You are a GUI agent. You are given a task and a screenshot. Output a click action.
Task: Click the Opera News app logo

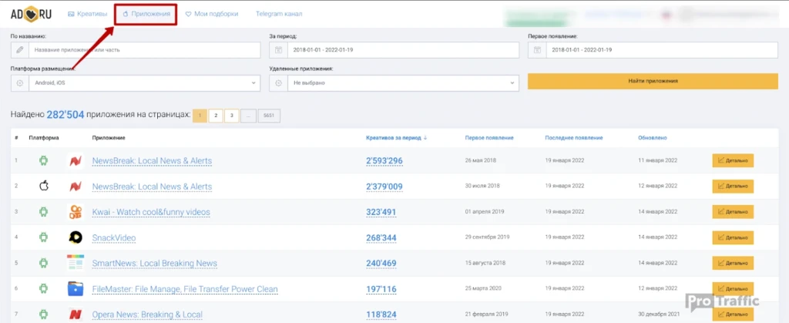pos(76,315)
